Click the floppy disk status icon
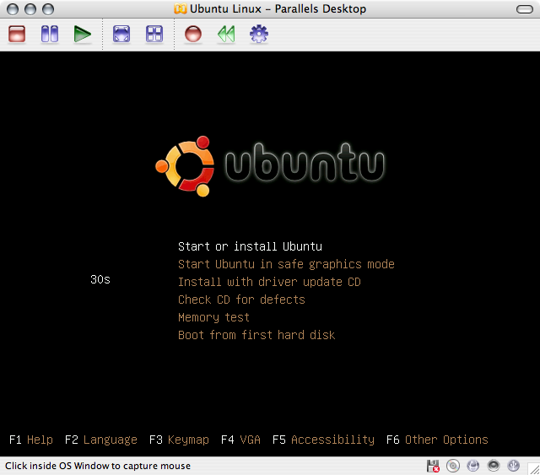 (433, 466)
